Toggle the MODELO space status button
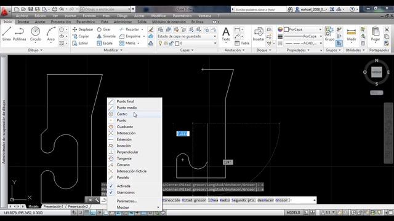The width and height of the screenshot is (394, 221). 293,212
